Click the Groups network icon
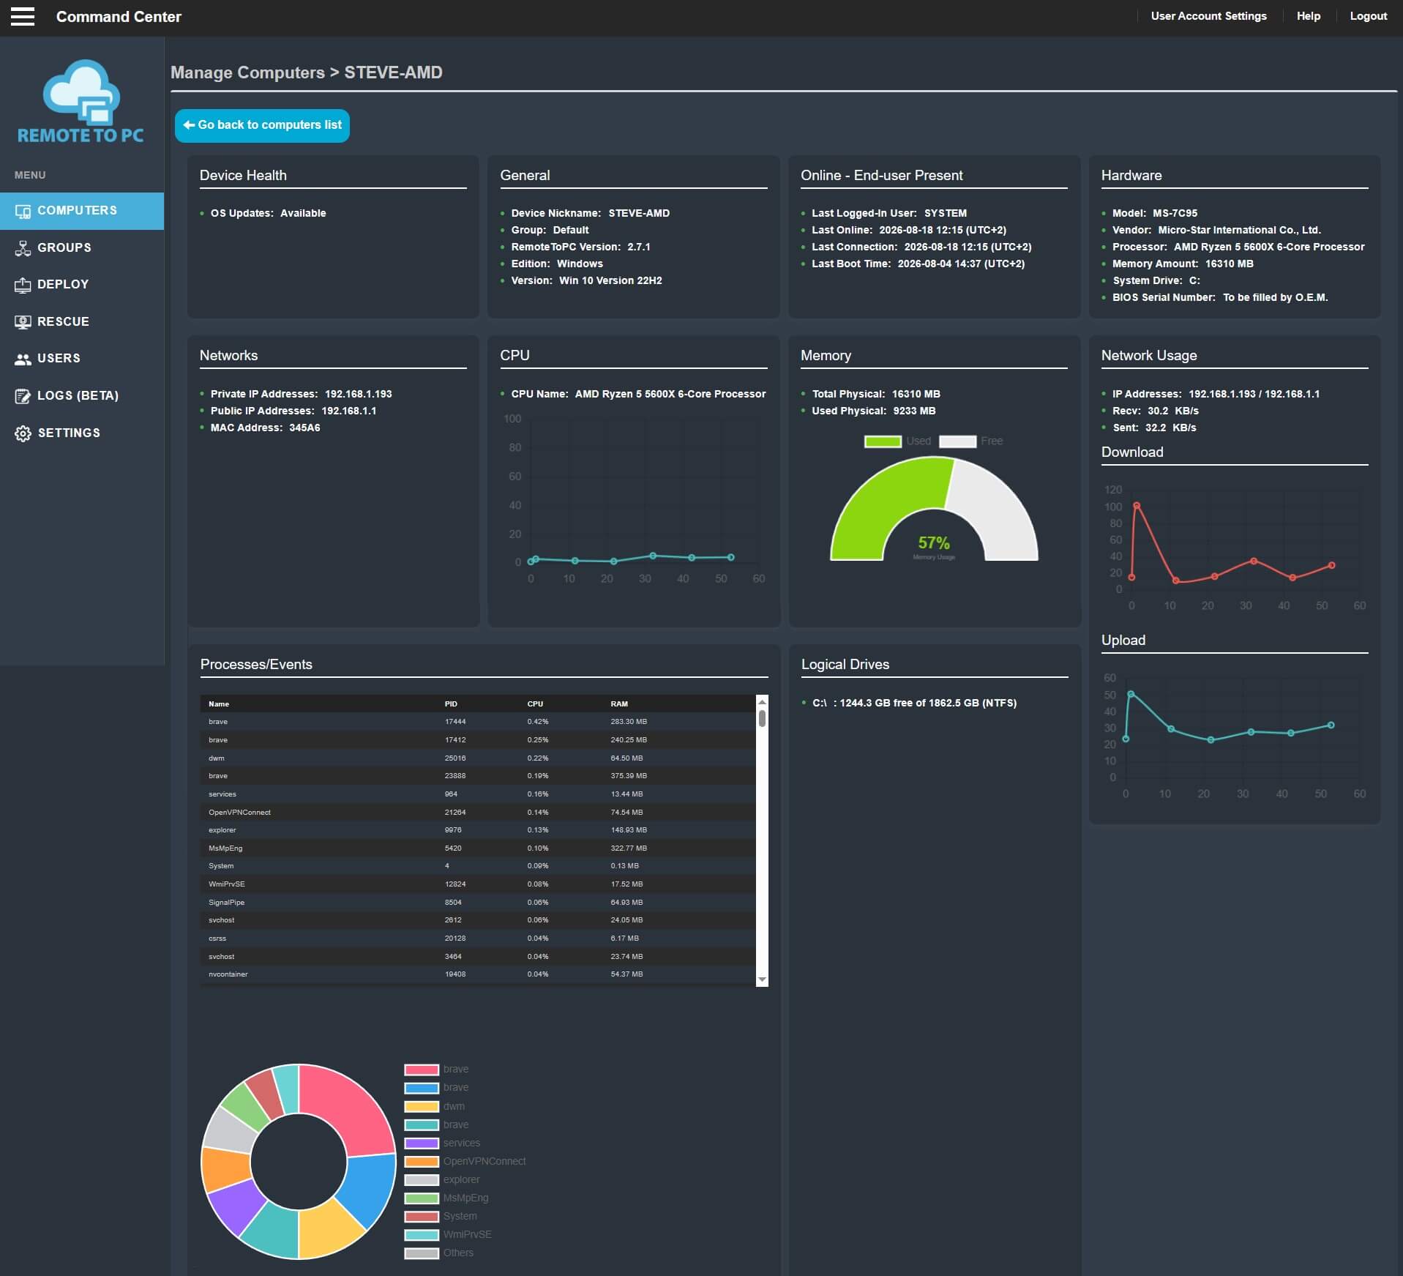This screenshot has width=1403, height=1276. [x=23, y=248]
